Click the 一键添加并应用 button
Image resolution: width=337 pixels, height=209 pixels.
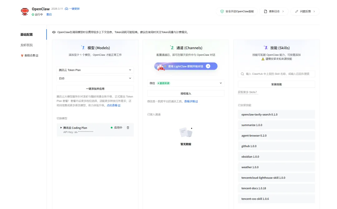(x=95, y=89)
